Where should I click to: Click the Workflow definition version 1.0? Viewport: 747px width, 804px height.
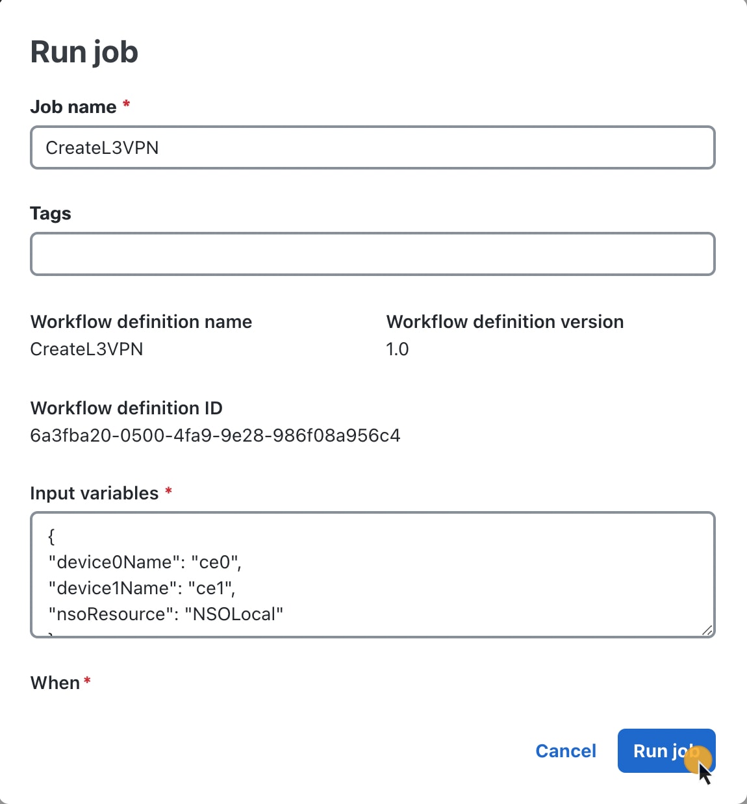pyautogui.click(x=398, y=349)
